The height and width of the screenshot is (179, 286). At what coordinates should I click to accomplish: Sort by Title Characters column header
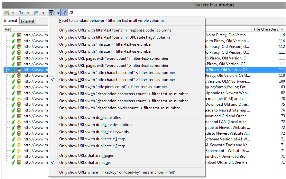pyautogui.click(x=265, y=29)
